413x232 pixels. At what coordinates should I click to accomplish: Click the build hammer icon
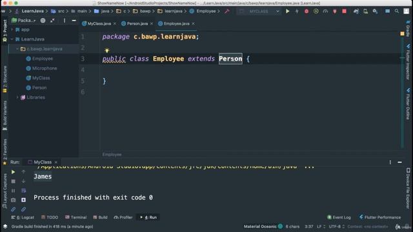pos(227,11)
